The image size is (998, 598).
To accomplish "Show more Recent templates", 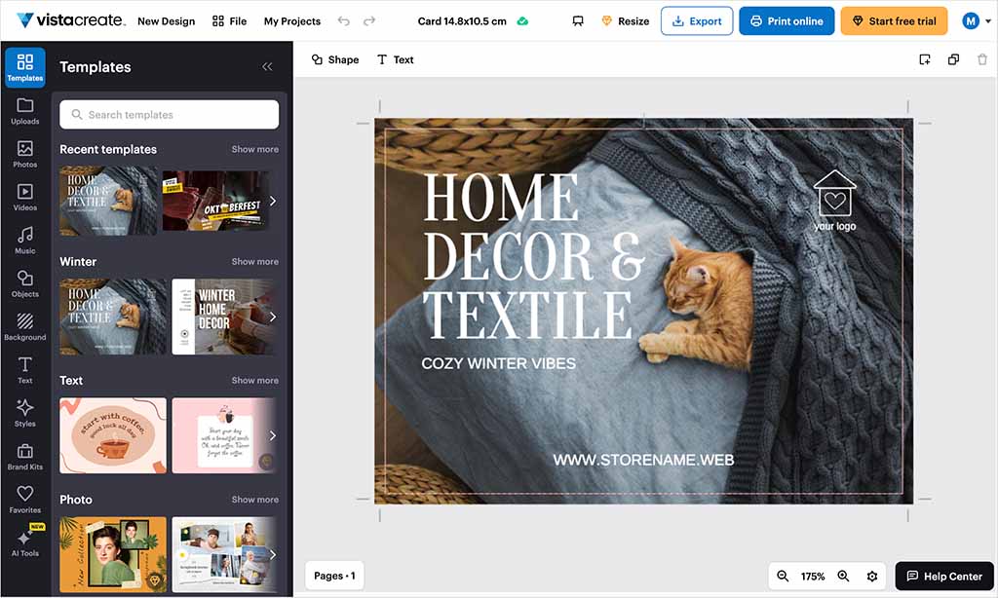I will [254, 149].
